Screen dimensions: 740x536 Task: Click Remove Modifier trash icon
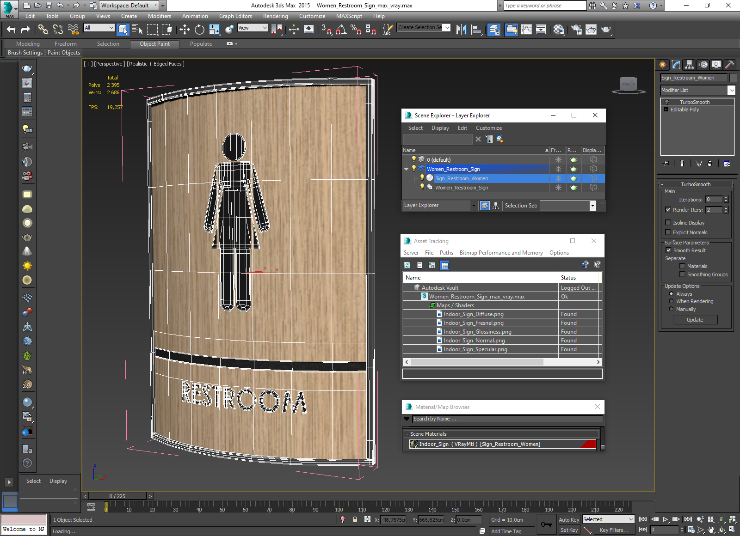click(x=709, y=164)
